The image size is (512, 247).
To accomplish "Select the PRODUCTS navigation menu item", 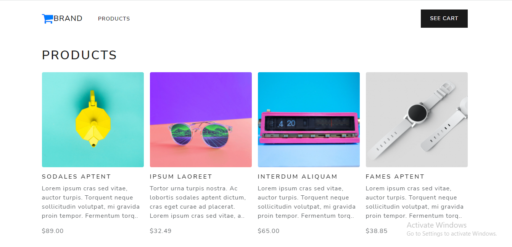I will [114, 19].
